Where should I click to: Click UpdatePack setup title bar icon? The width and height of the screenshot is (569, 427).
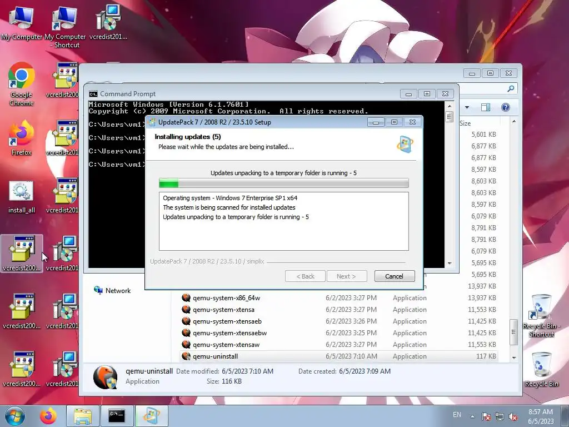152,122
